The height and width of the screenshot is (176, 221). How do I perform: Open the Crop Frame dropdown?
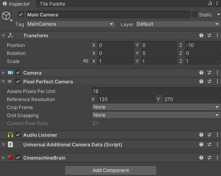(x=156, y=107)
